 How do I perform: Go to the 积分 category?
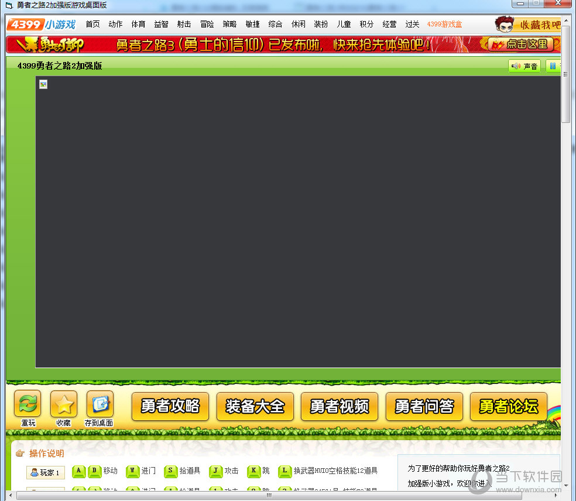tap(366, 24)
